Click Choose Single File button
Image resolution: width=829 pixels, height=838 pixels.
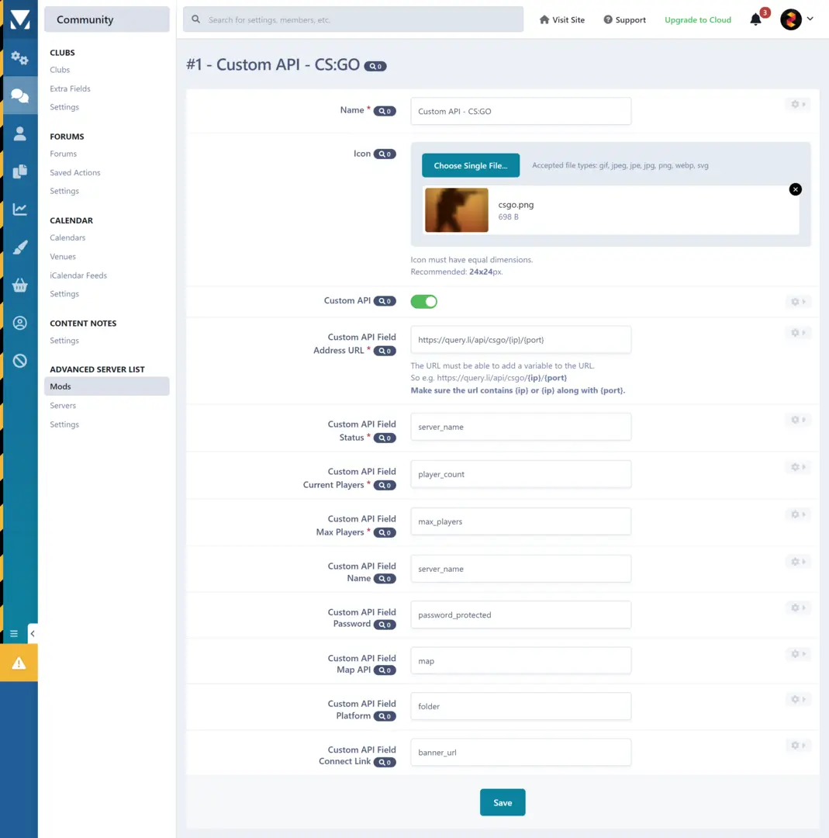pyautogui.click(x=471, y=166)
